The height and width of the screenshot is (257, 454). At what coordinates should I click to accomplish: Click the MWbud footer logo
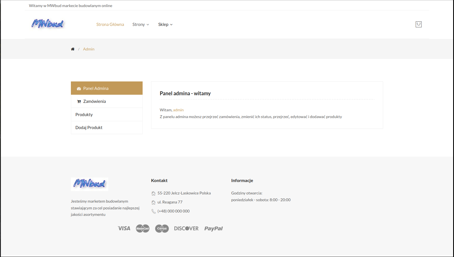click(x=89, y=184)
